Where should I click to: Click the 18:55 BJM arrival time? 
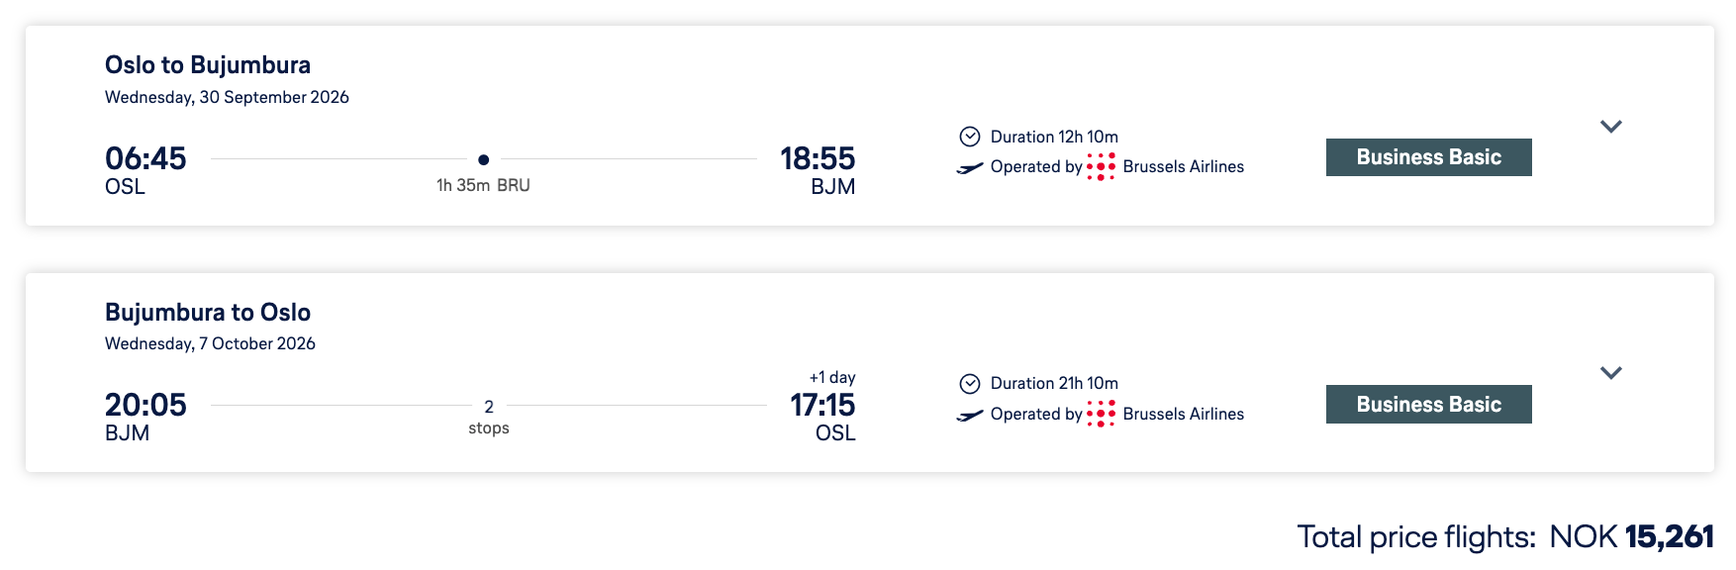(x=818, y=159)
